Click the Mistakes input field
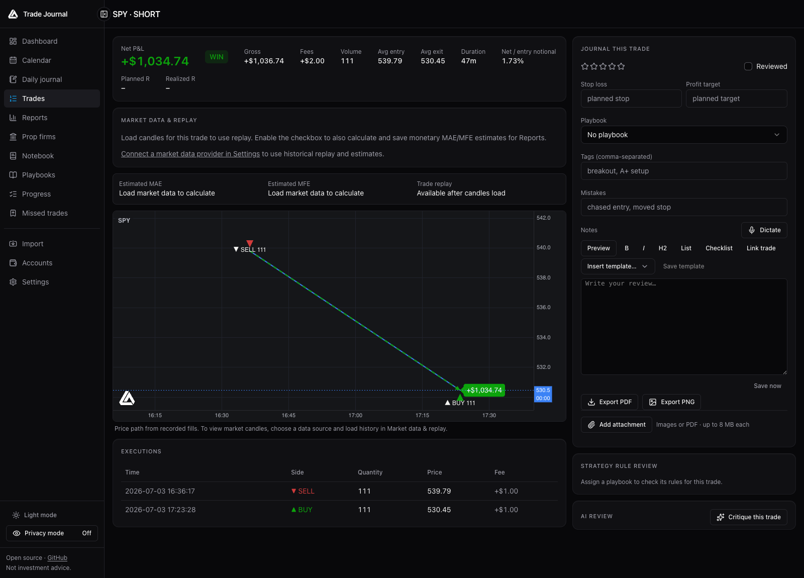This screenshot has width=804, height=578. (684, 207)
